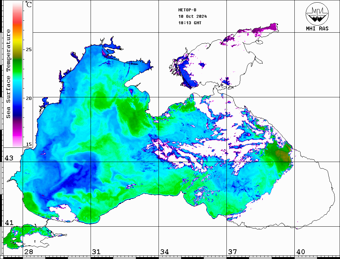Pick the 25 degree tick on temperature scale
The image size is (340, 259).
click(x=29, y=49)
